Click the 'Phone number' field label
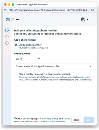The height and width of the screenshot is (130, 99). click(x=22, y=54)
